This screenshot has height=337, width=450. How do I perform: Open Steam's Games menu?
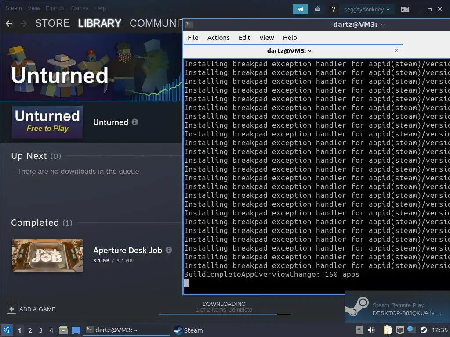click(x=79, y=8)
